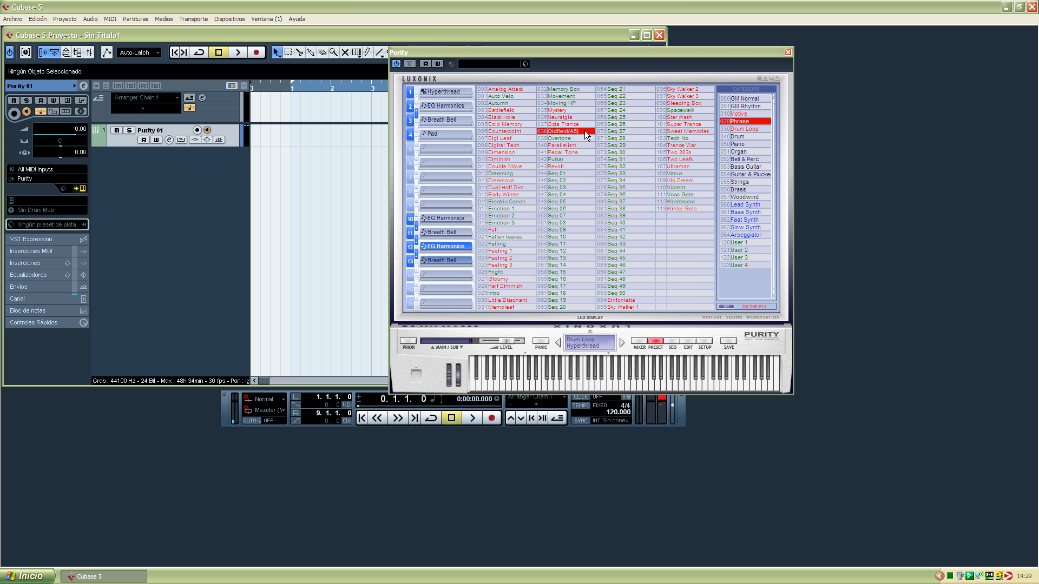Click Fast Forward in the transport panel
The width and height of the screenshot is (1039, 584).
click(x=397, y=418)
